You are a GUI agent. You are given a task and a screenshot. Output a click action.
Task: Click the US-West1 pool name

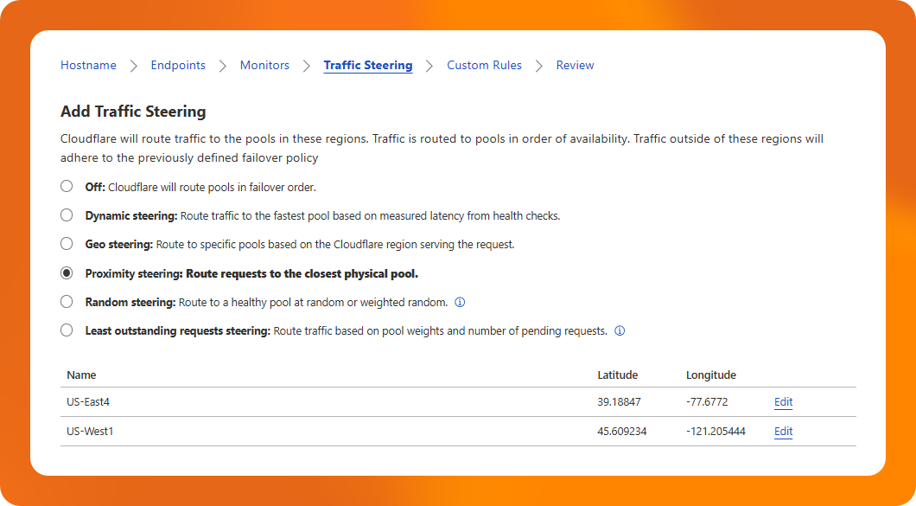click(90, 432)
